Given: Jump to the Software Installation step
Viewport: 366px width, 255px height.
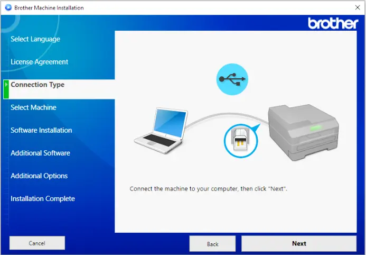Looking at the screenshot, I should click(x=41, y=130).
